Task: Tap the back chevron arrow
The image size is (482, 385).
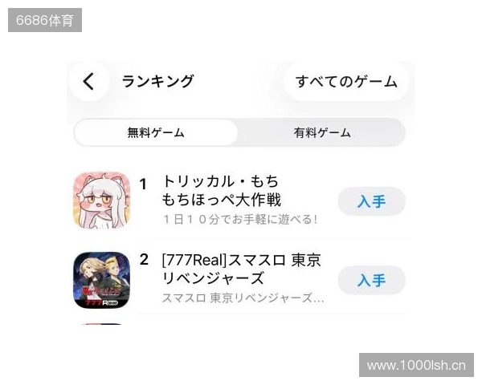Action: 88,81
